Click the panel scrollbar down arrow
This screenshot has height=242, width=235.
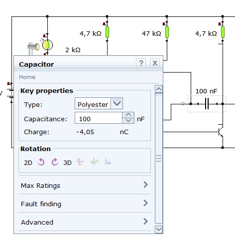tap(159, 230)
